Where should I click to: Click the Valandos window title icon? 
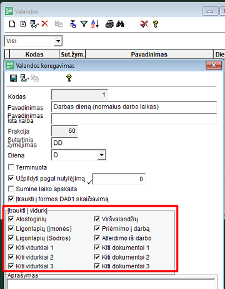click(x=9, y=11)
